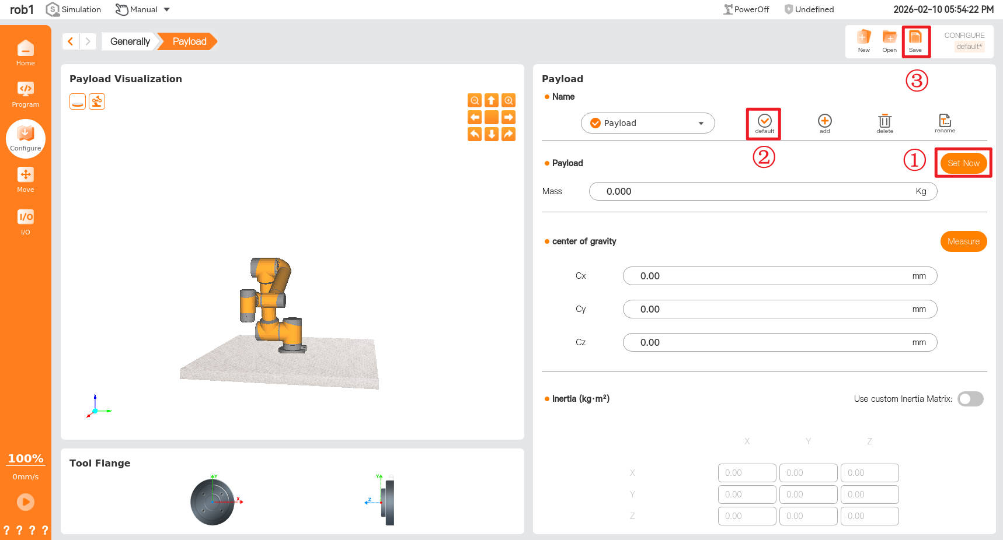Create a new configuration with New icon
Screen dimensions: 1003x540
pyautogui.click(x=863, y=41)
